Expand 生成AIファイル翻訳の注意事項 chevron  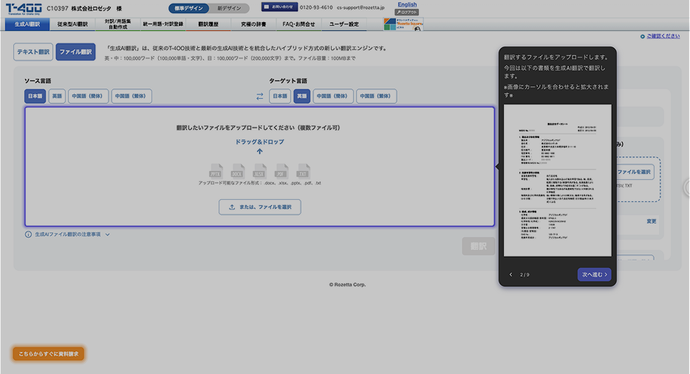pyautogui.click(x=107, y=235)
